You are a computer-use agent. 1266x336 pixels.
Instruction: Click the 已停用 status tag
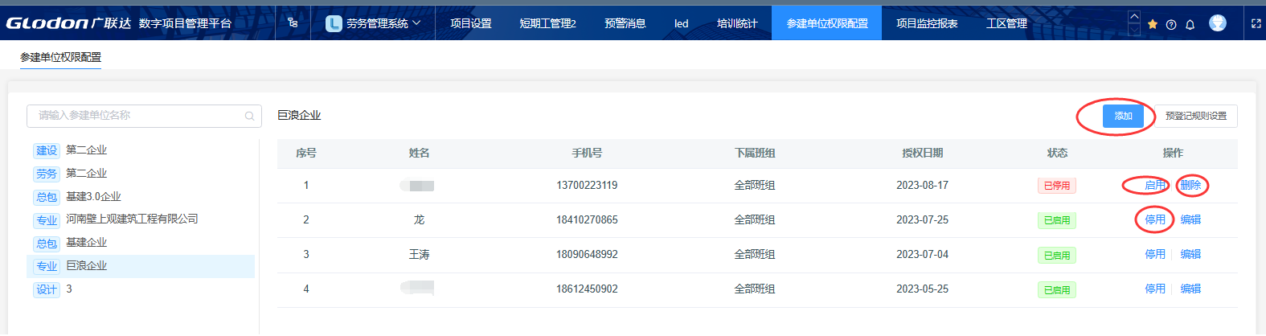[x=1057, y=186]
